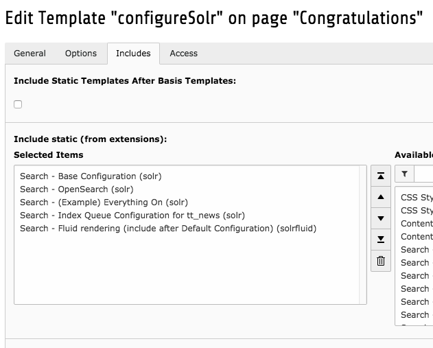This screenshot has height=348, width=433.
Task: Click the trash icon to remove item
Action: (381, 261)
